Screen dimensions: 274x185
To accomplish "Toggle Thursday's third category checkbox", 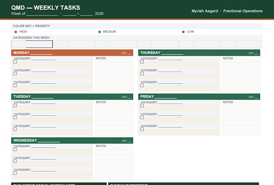I will [142, 85].
